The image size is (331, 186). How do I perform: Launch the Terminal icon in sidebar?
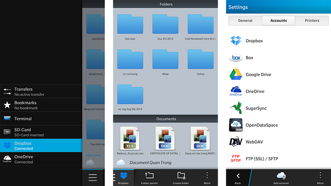tap(7, 118)
